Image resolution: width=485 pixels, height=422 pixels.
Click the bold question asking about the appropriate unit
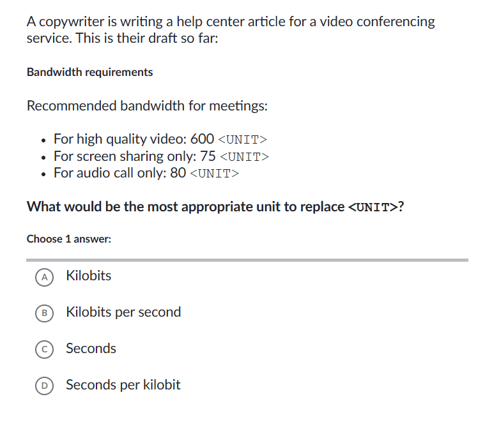185,207
